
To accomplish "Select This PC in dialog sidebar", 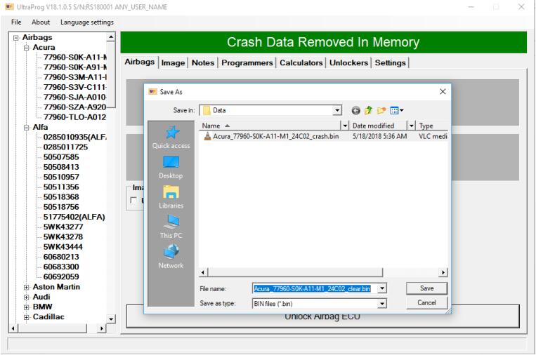I will point(171,227).
